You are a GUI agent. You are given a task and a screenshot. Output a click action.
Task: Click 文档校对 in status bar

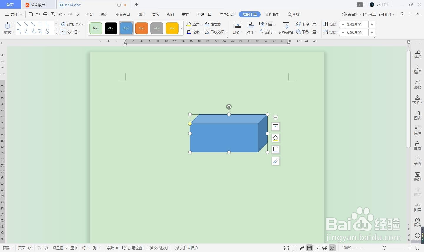tap(158, 248)
